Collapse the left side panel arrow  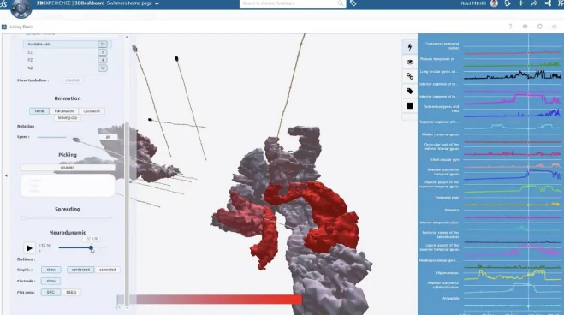coord(6,175)
